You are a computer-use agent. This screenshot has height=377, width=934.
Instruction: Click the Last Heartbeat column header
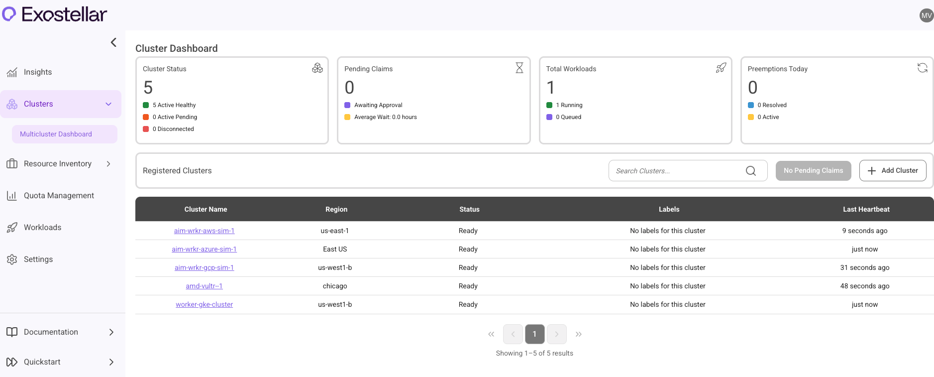tap(866, 209)
